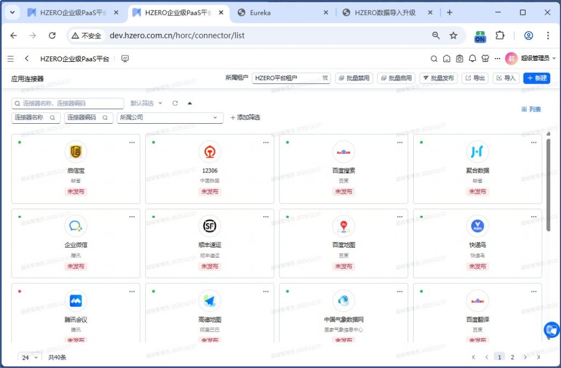Click the 新建 button
This screenshot has width=561, height=368.
pyautogui.click(x=536, y=78)
